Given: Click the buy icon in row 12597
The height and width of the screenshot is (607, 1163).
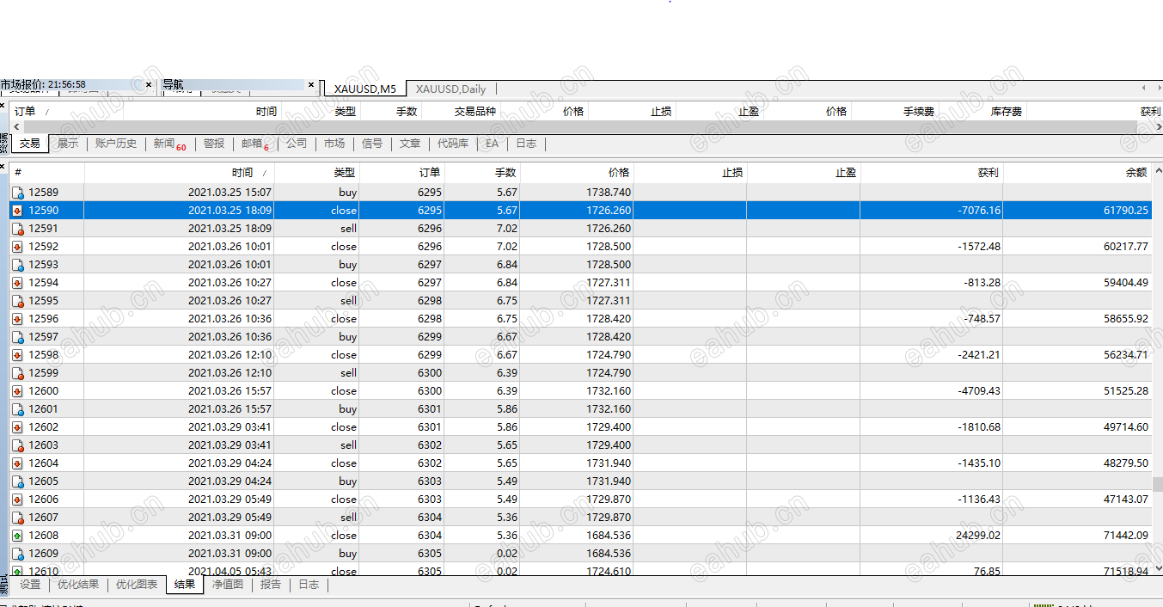Looking at the screenshot, I should point(16,337).
